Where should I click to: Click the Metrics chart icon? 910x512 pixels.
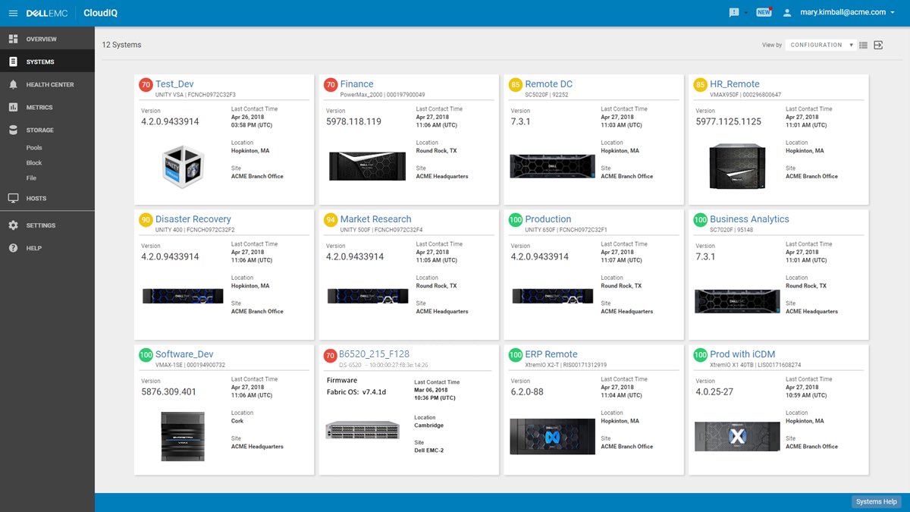13,107
